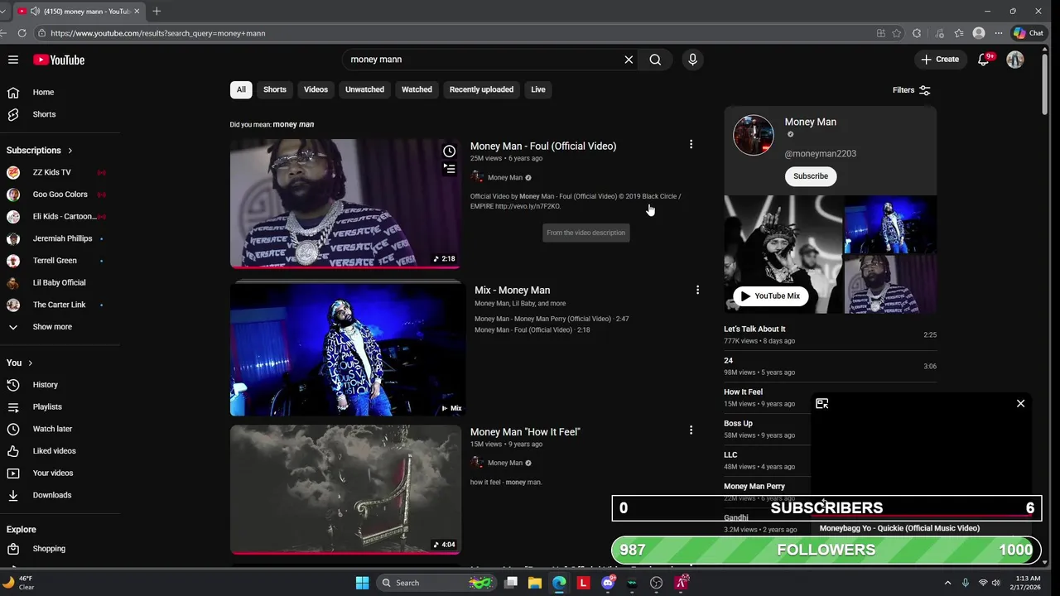Image resolution: width=1060 pixels, height=596 pixels.
Task: Save Foul video to Watch later via clock icon
Action: tap(449, 151)
